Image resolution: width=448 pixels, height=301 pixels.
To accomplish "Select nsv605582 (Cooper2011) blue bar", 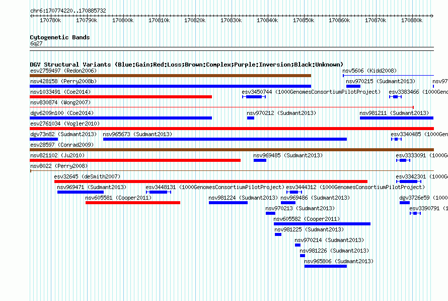I will click(x=322, y=224).
